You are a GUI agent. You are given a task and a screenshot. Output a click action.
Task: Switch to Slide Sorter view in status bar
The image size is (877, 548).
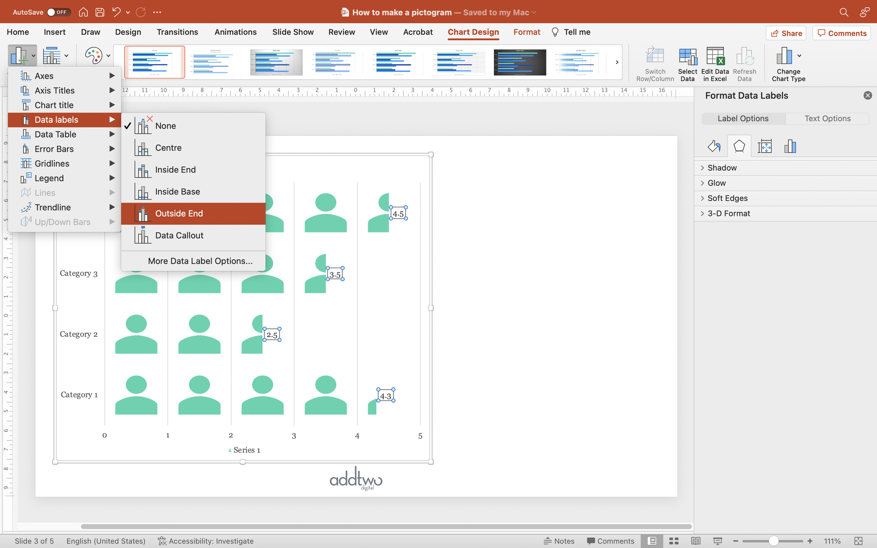(674, 541)
